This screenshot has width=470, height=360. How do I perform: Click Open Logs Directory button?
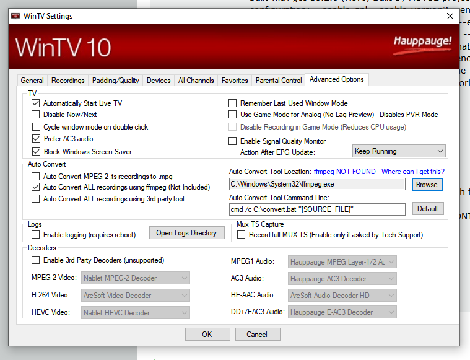pyautogui.click(x=186, y=233)
